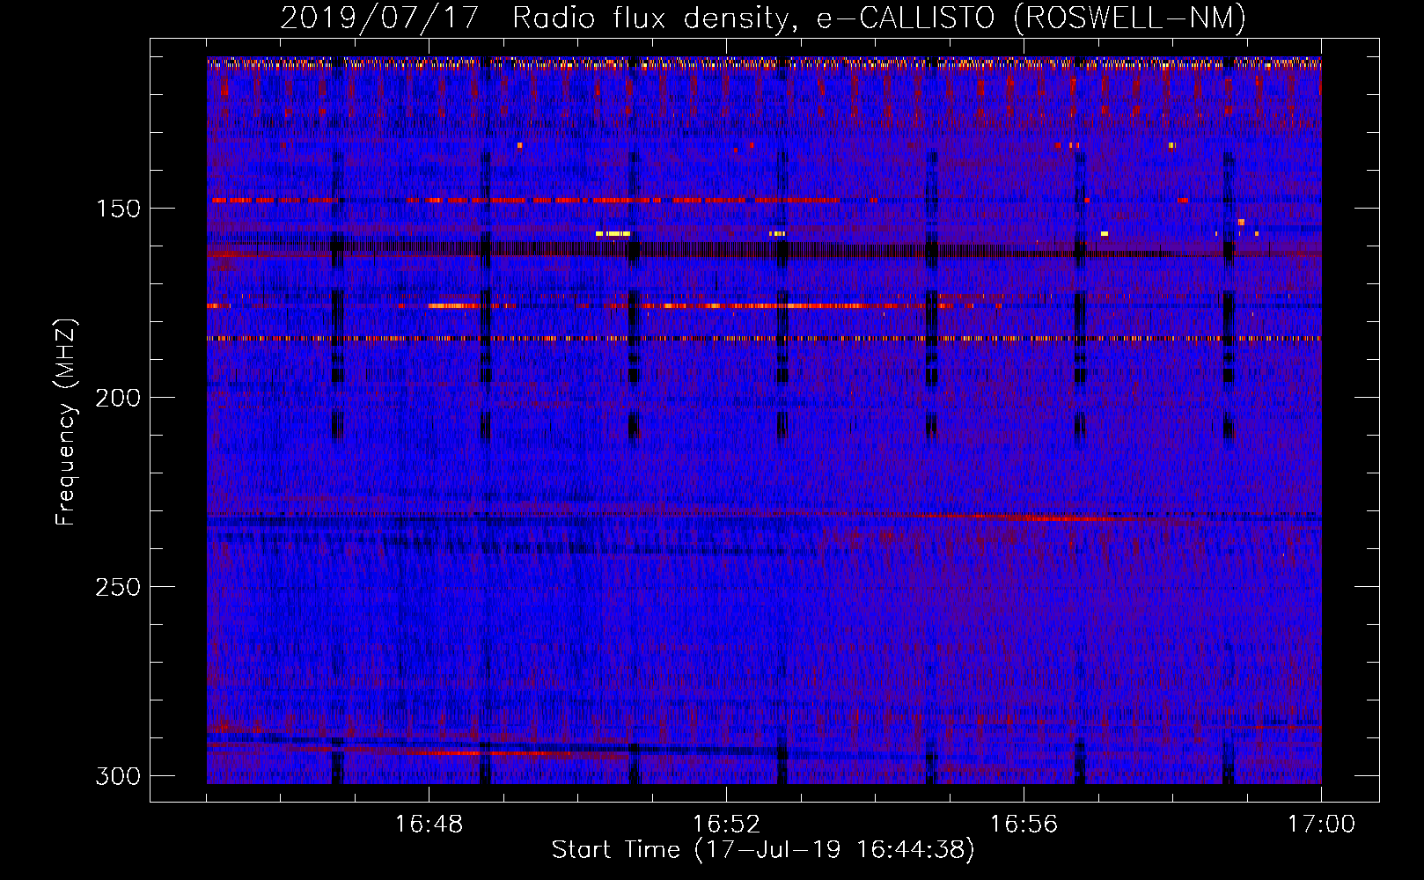Click the 16:52 time axis label
The height and width of the screenshot is (880, 1424).
726,825
